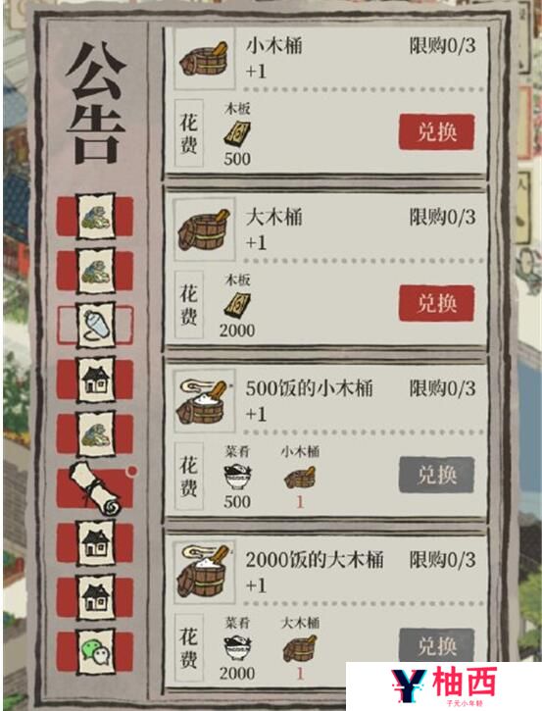This screenshot has height=711, width=542.
Task: Open the selected bottle sidebar tab
Action: pos(95,326)
